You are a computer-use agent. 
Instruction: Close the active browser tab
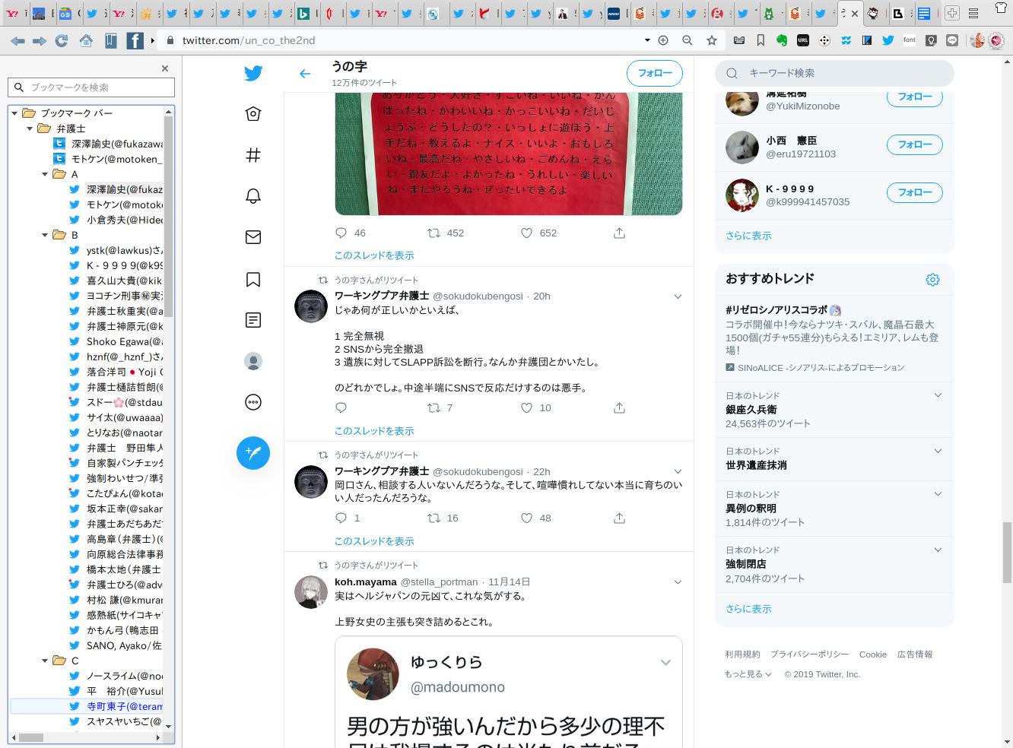click(x=855, y=13)
